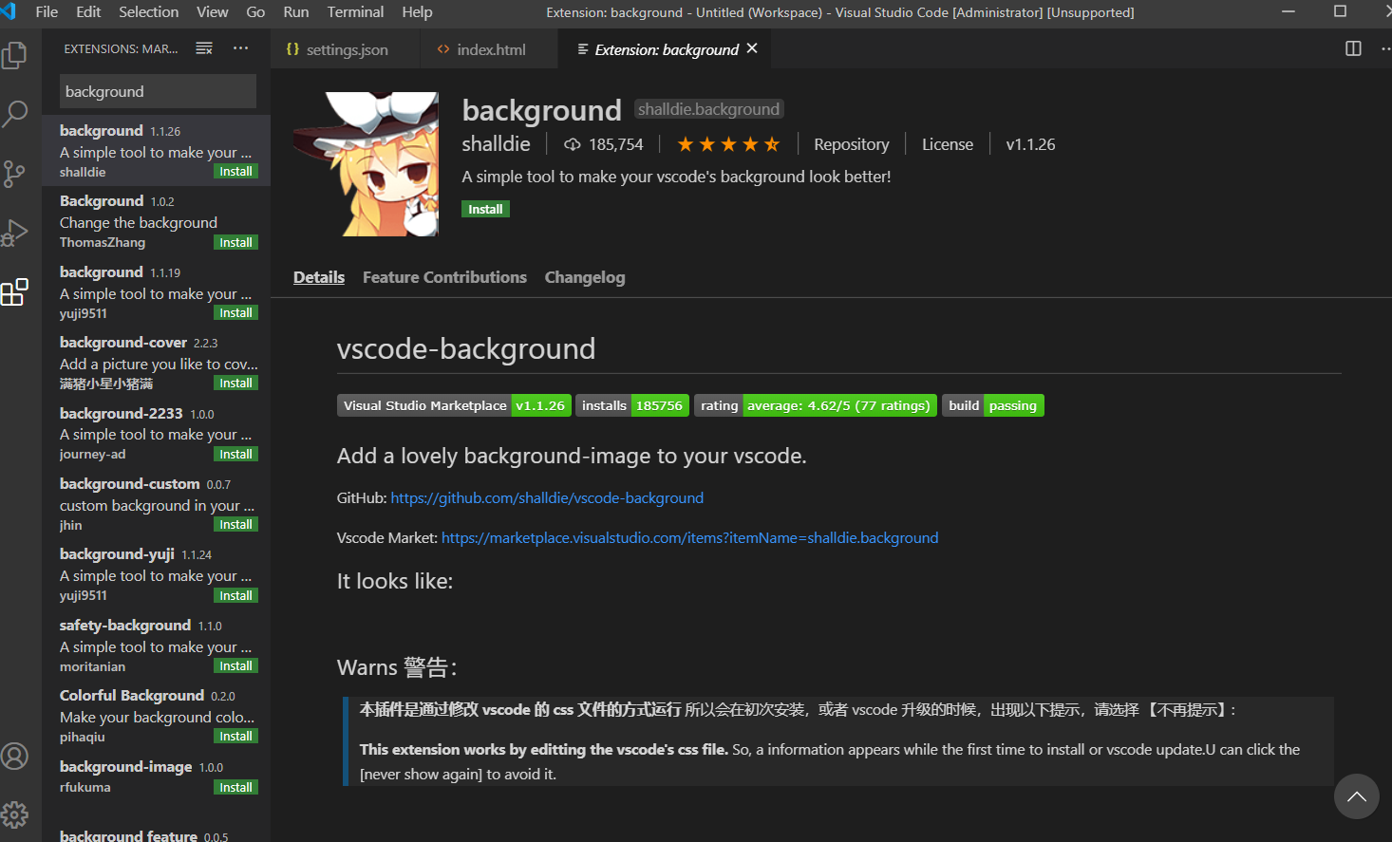This screenshot has width=1392, height=842.
Task: Install background 1.1.19 extension
Action: pos(235,313)
